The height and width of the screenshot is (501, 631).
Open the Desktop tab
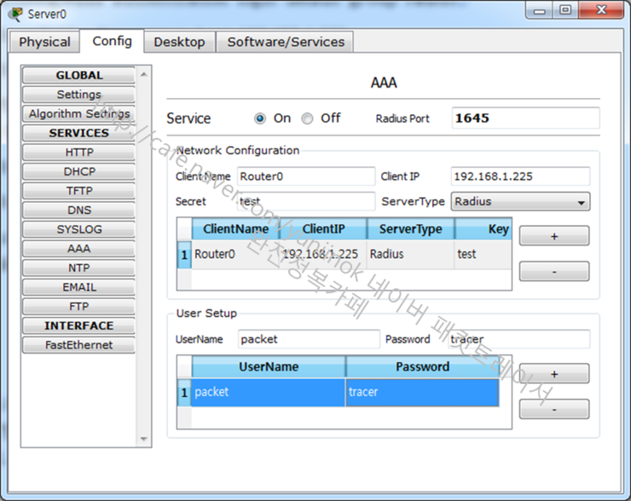click(x=179, y=42)
